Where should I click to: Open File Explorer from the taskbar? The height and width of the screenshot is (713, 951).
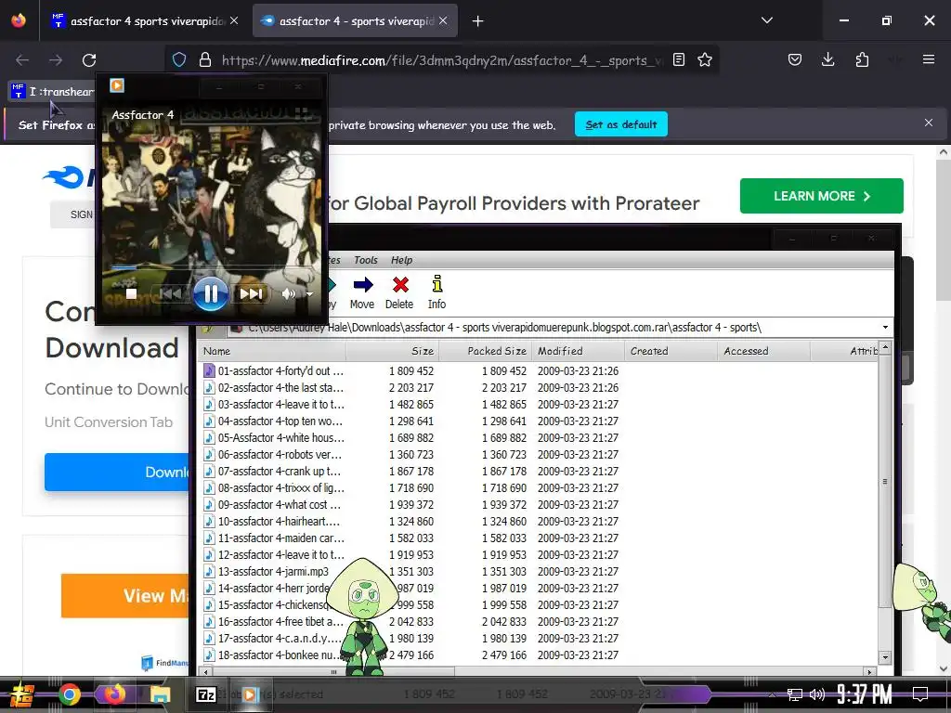click(160, 694)
